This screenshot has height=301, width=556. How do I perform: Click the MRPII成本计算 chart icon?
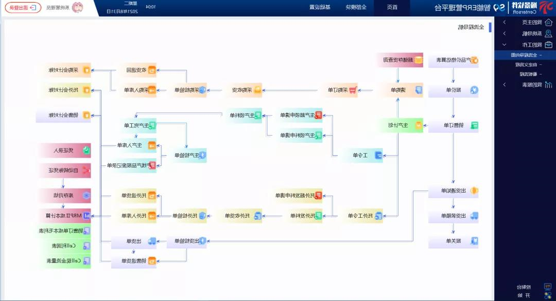(86, 215)
